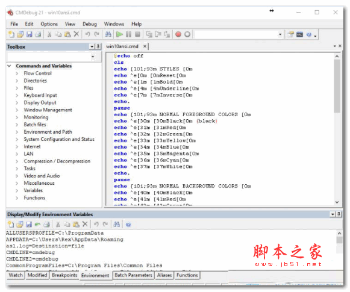The height and width of the screenshot is (292, 350).
Task: Open the Environment Variables panel dropdown arrow
Action: click(333, 214)
